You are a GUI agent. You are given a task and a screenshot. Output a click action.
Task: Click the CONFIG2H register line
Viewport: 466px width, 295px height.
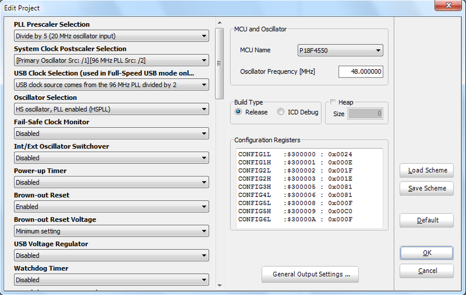(x=295, y=179)
